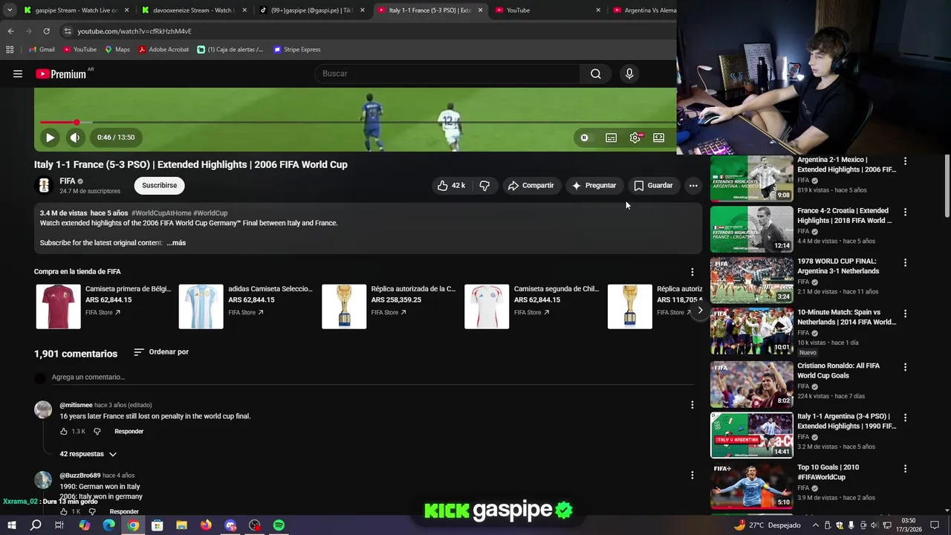Open Ordenar por sort dropdown

pyautogui.click(x=161, y=352)
